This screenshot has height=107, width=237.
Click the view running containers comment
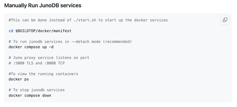point(43,74)
